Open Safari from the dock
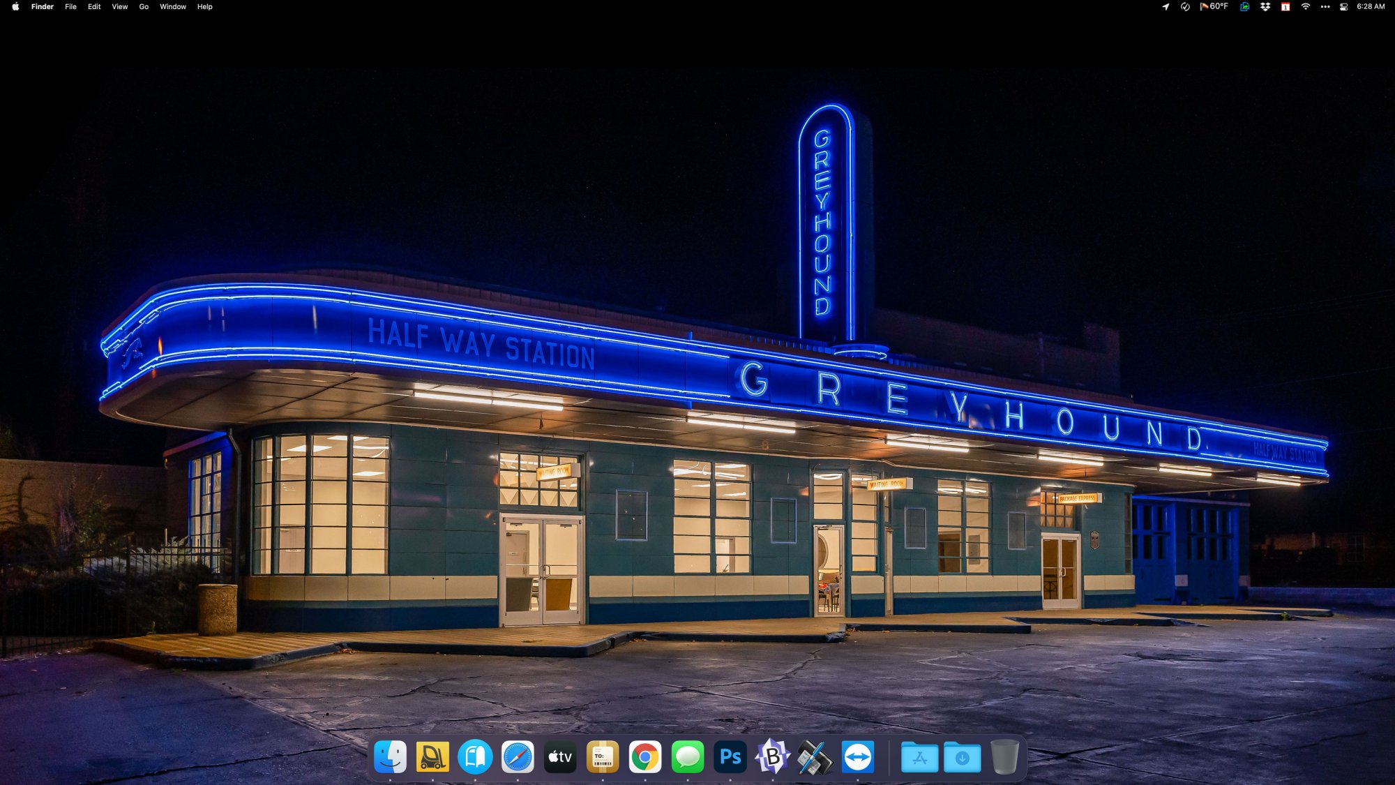This screenshot has height=785, width=1395. point(518,757)
